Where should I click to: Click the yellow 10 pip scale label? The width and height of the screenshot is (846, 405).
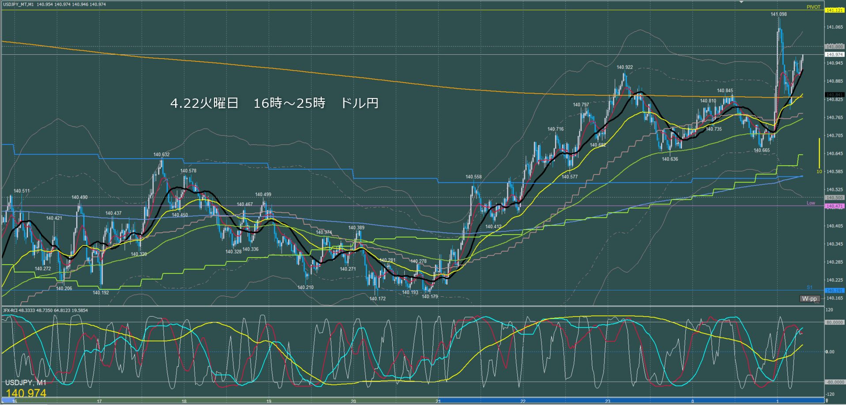[x=819, y=171]
